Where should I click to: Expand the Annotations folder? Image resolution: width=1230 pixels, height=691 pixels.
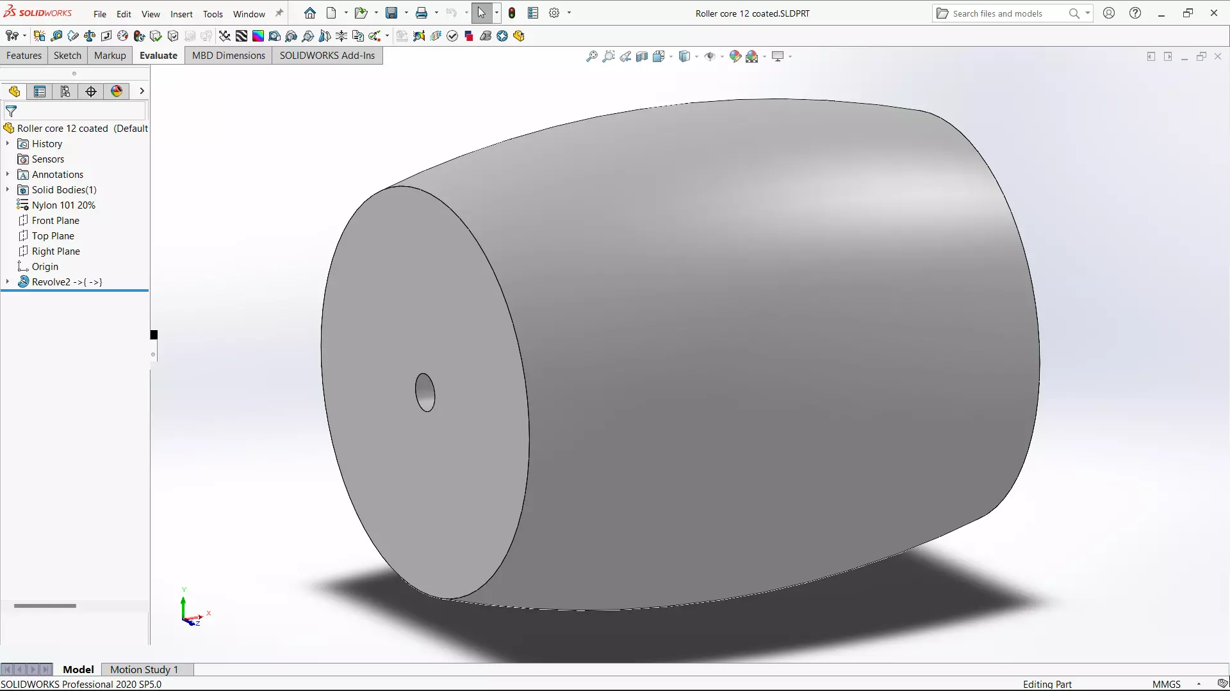[x=8, y=174]
